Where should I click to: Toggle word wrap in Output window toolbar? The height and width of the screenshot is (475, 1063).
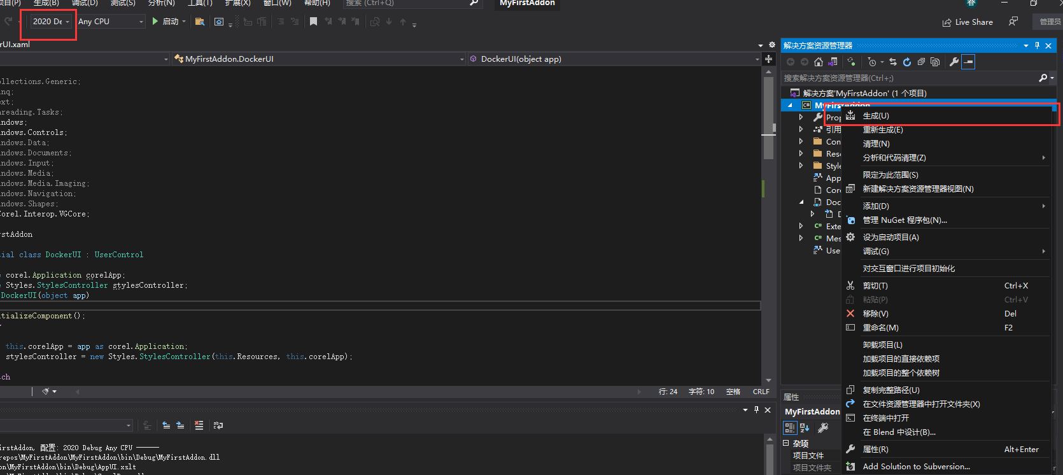(218, 425)
